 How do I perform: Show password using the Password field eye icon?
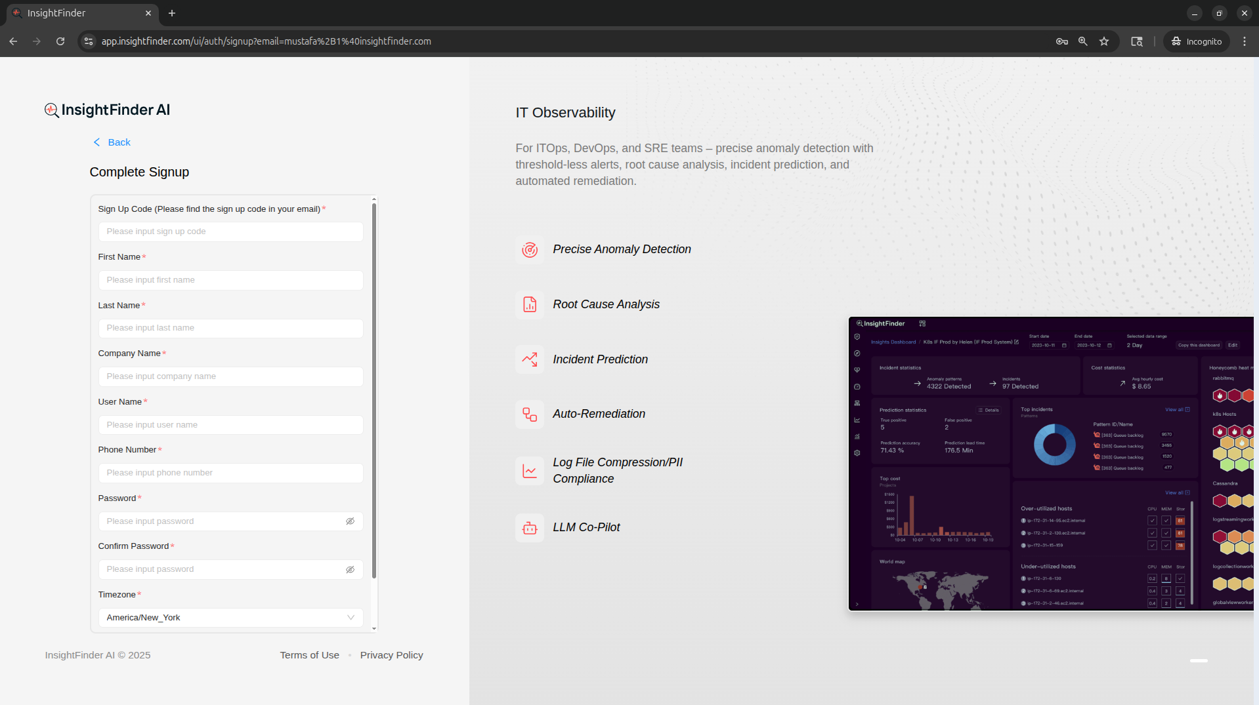point(350,521)
